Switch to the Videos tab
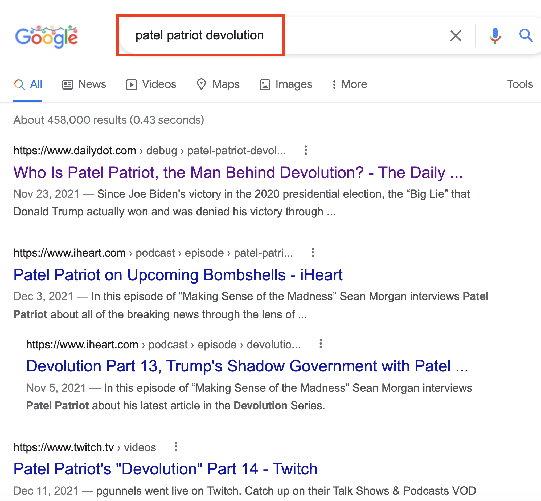 coord(151,84)
